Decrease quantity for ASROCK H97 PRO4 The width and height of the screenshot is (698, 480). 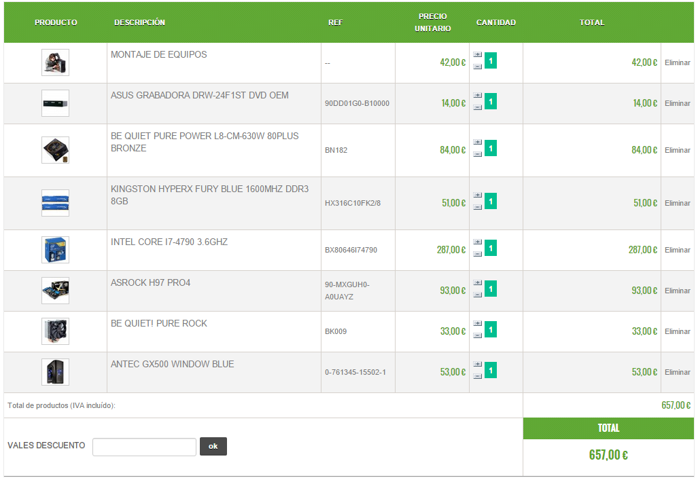(477, 295)
